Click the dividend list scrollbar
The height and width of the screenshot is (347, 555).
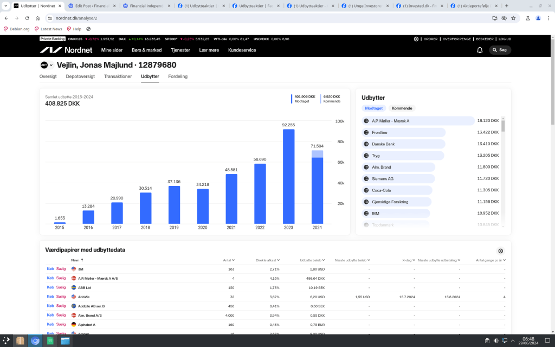(503, 126)
